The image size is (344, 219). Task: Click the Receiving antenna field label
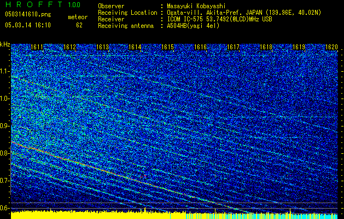coord(126,26)
